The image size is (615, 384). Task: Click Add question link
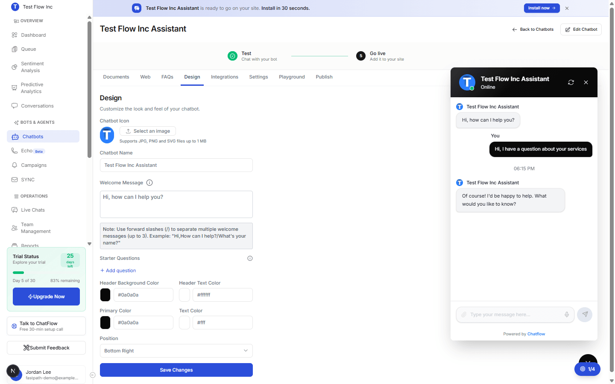118,271
